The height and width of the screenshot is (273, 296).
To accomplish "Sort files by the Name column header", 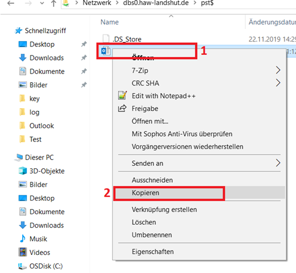I will (x=110, y=22).
